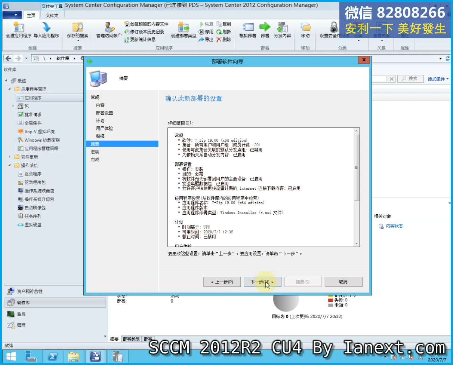Click 更新统计信息 in the ribbon
This screenshot has height=365, width=453.
click(140, 39)
